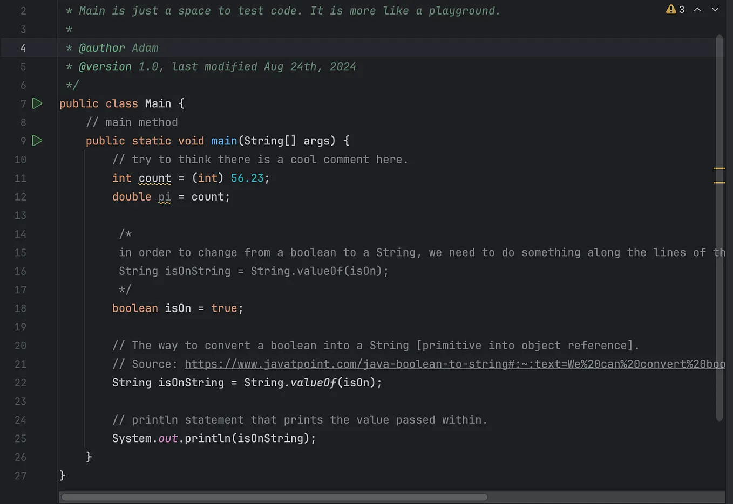Click line number 4 on the highlighted line

click(23, 47)
